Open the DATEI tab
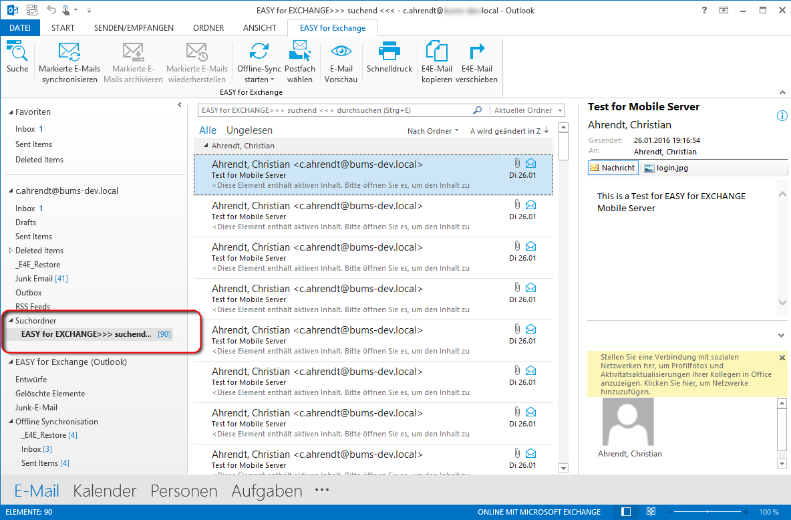This screenshot has height=520, width=791. click(x=20, y=28)
